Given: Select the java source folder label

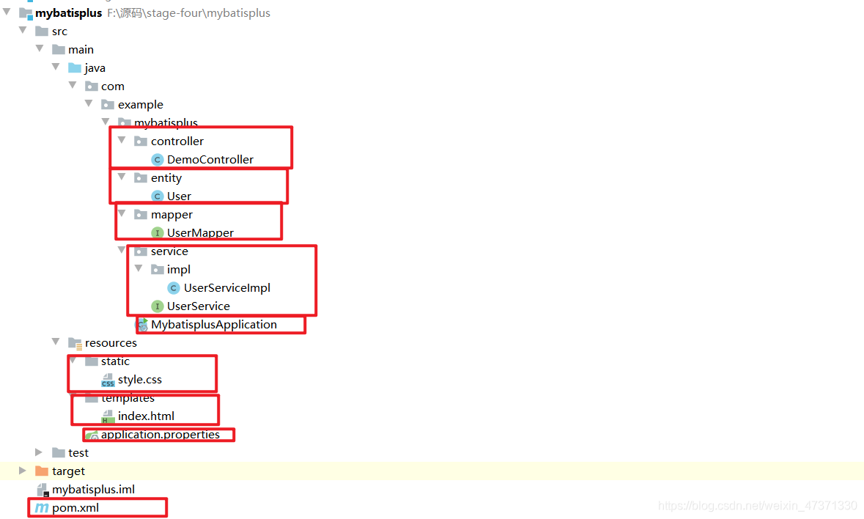Looking at the screenshot, I should tap(95, 68).
